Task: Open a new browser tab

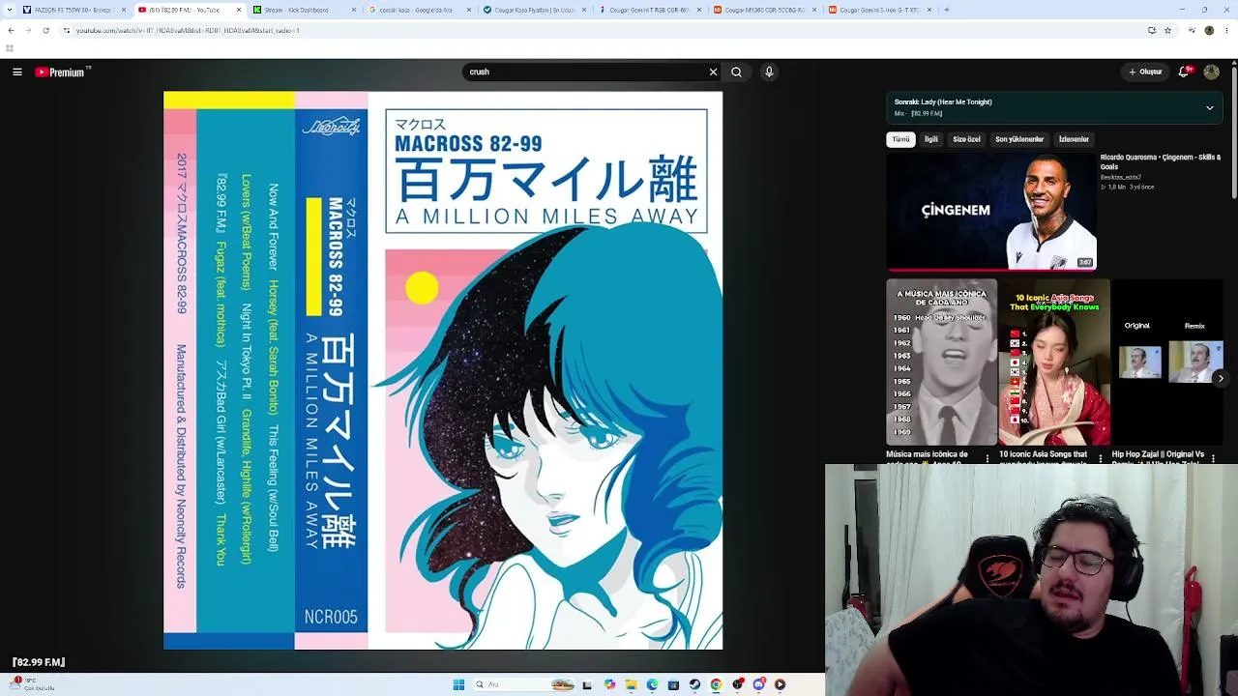Action: [x=946, y=10]
